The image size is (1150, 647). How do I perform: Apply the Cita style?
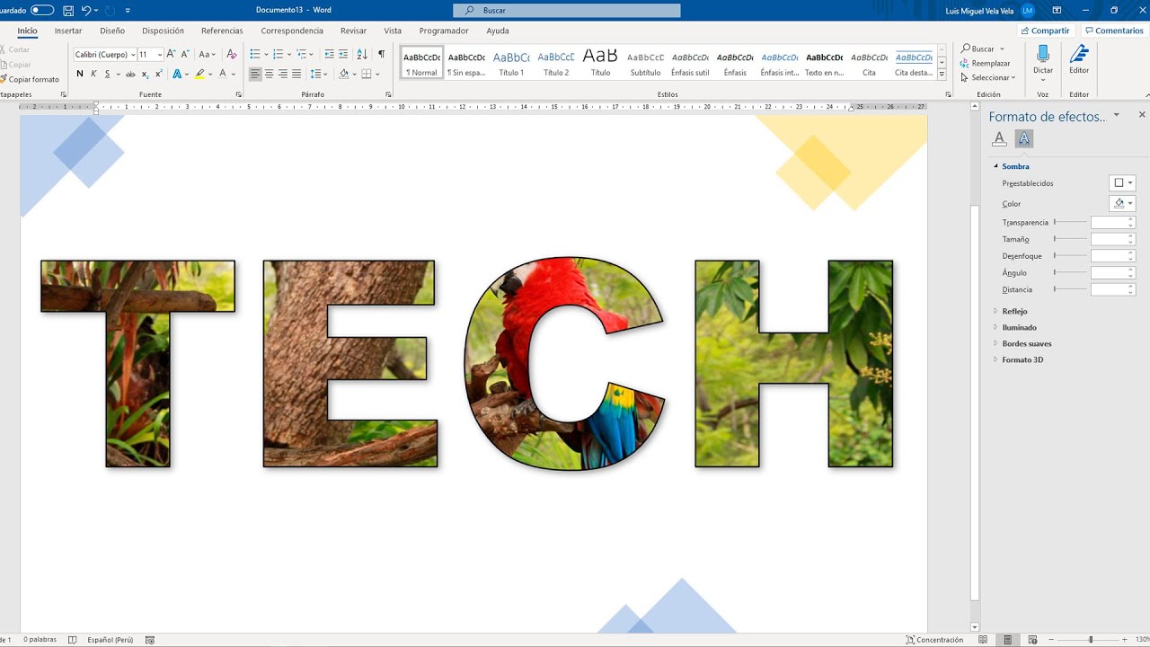[x=869, y=62]
